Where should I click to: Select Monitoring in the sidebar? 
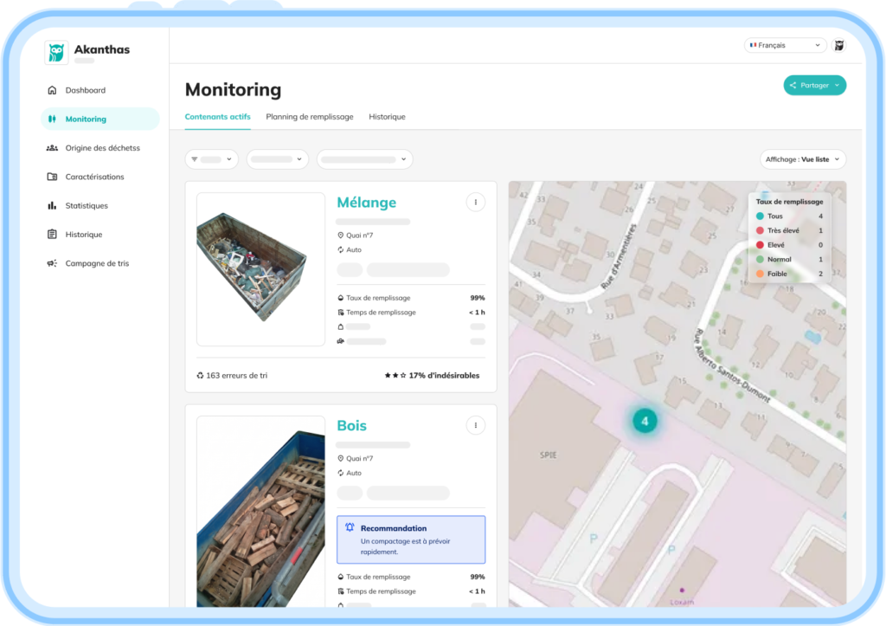[x=100, y=119]
